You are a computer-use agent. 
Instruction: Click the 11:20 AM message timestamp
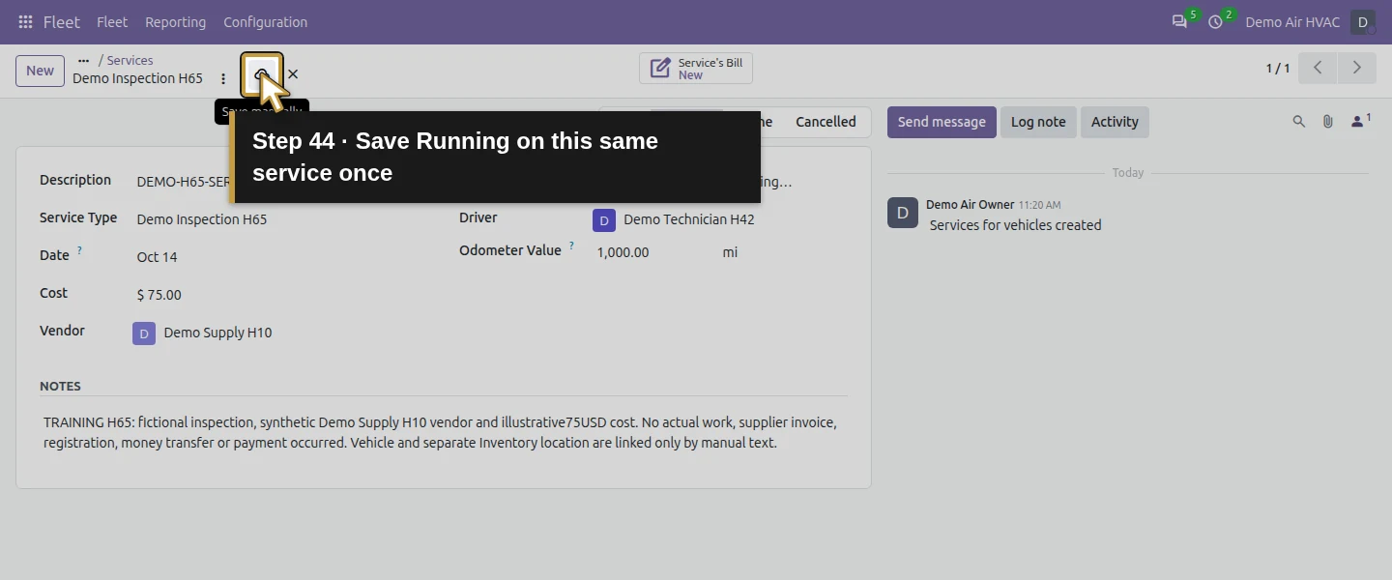pyautogui.click(x=1039, y=205)
